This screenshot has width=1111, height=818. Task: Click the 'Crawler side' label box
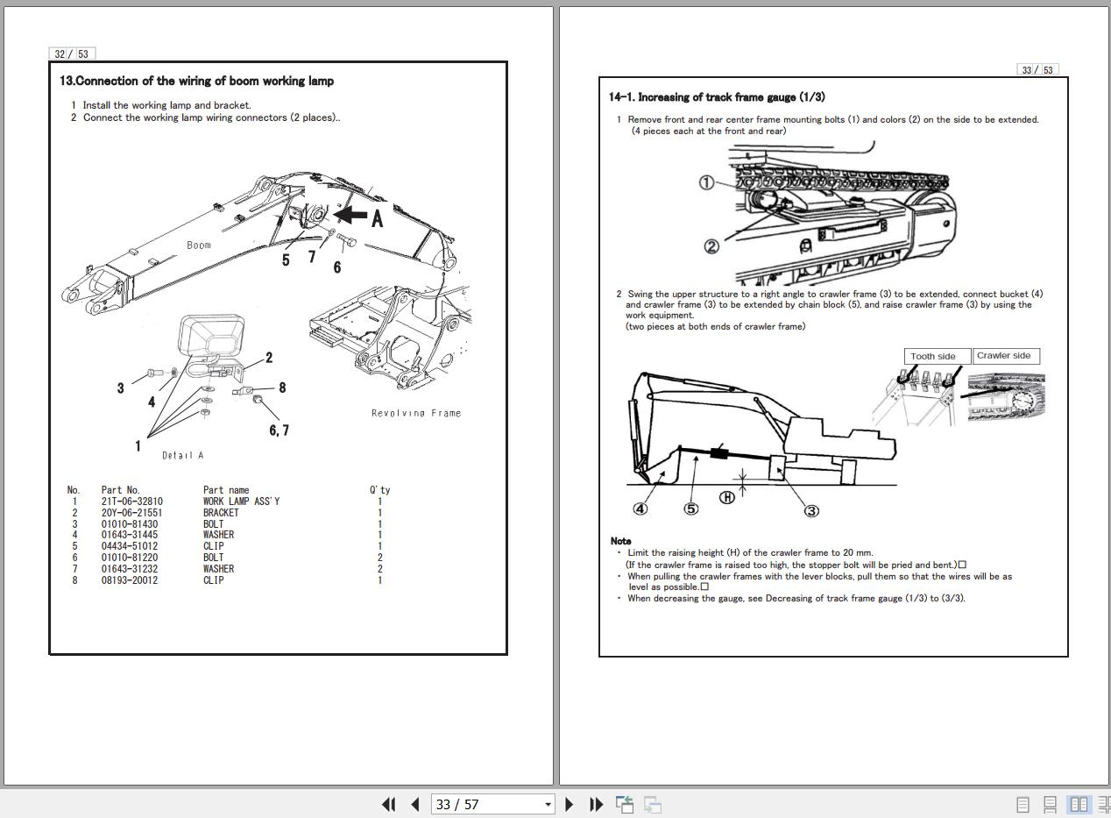[1007, 356]
